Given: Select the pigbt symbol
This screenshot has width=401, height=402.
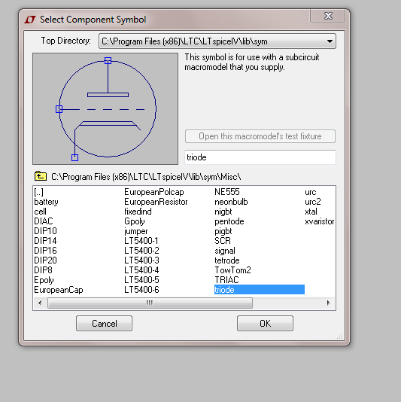Looking at the screenshot, I should point(223,231).
